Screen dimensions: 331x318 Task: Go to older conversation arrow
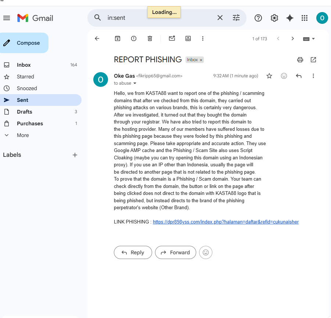pyautogui.click(x=292, y=38)
